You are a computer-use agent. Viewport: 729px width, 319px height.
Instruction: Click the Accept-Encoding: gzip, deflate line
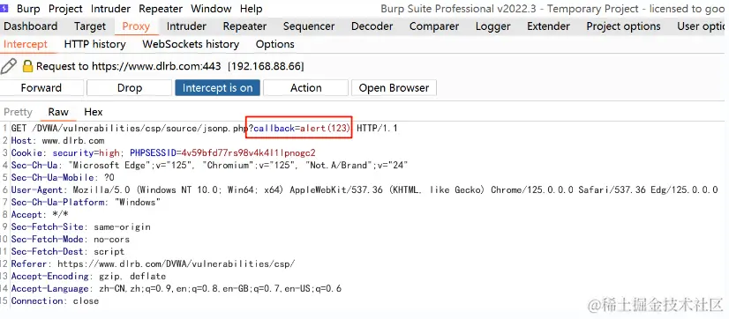pyautogui.click(x=89, y=277)
